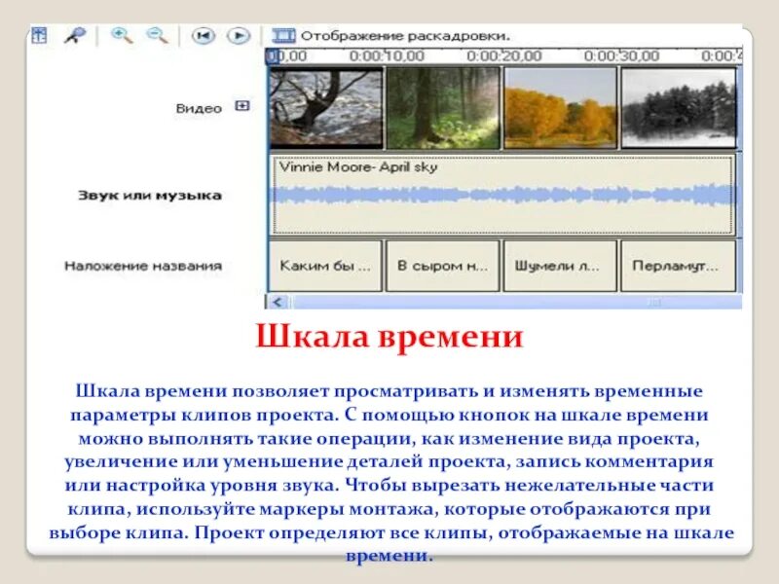Select the record narration microphone tool
The image size is (779, 584).
coord(73,34)
